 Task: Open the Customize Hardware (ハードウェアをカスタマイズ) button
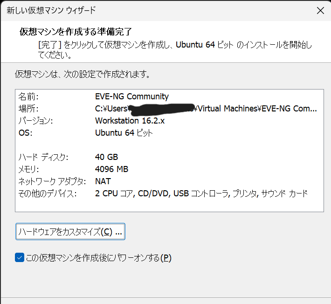click(x=70, y=232)
